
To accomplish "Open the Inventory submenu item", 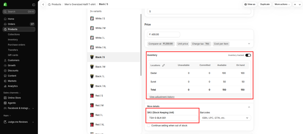I will (x=13, y=40).
